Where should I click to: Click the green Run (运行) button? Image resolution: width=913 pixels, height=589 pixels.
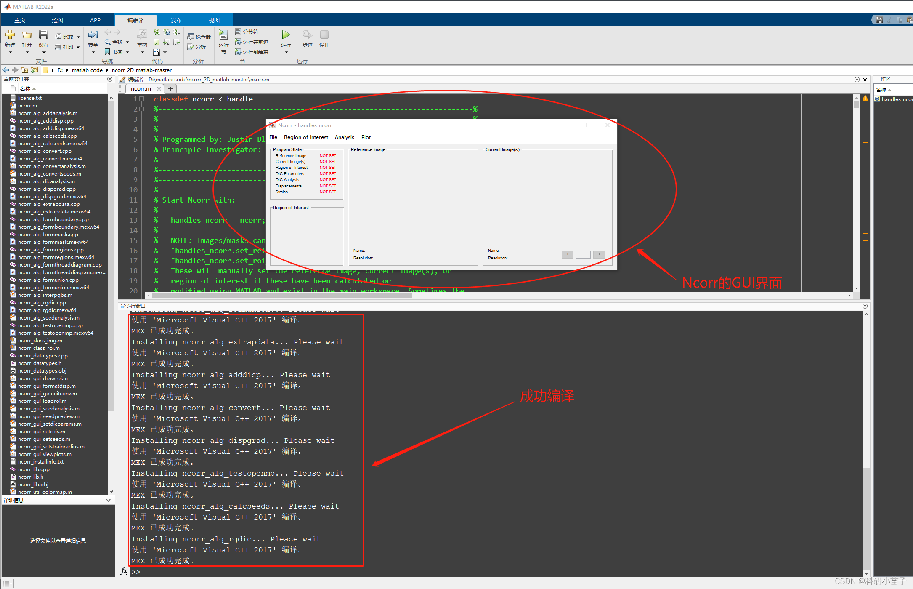(286, 35)
